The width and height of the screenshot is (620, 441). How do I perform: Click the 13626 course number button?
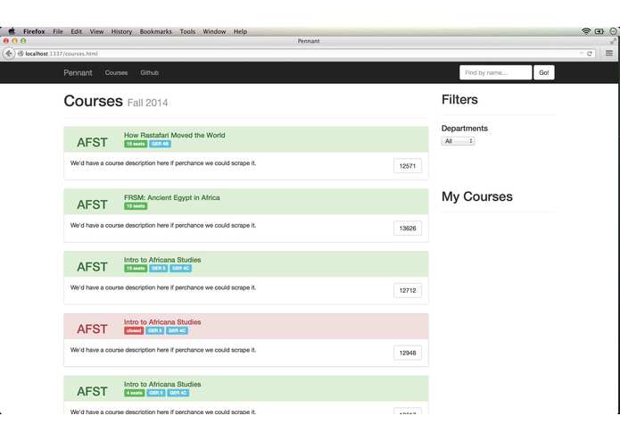tap(408, 229)
